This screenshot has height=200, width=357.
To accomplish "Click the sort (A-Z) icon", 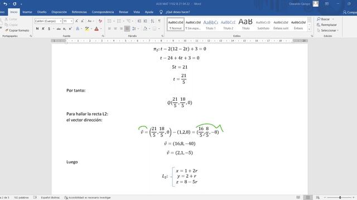I will pyautogui.click(x=152, y=21).
